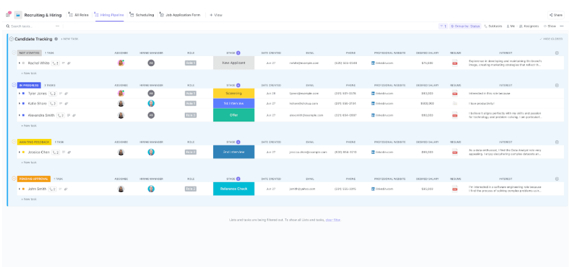Click + NEW TASK next to Candidate Tracking

click(69, 39)
